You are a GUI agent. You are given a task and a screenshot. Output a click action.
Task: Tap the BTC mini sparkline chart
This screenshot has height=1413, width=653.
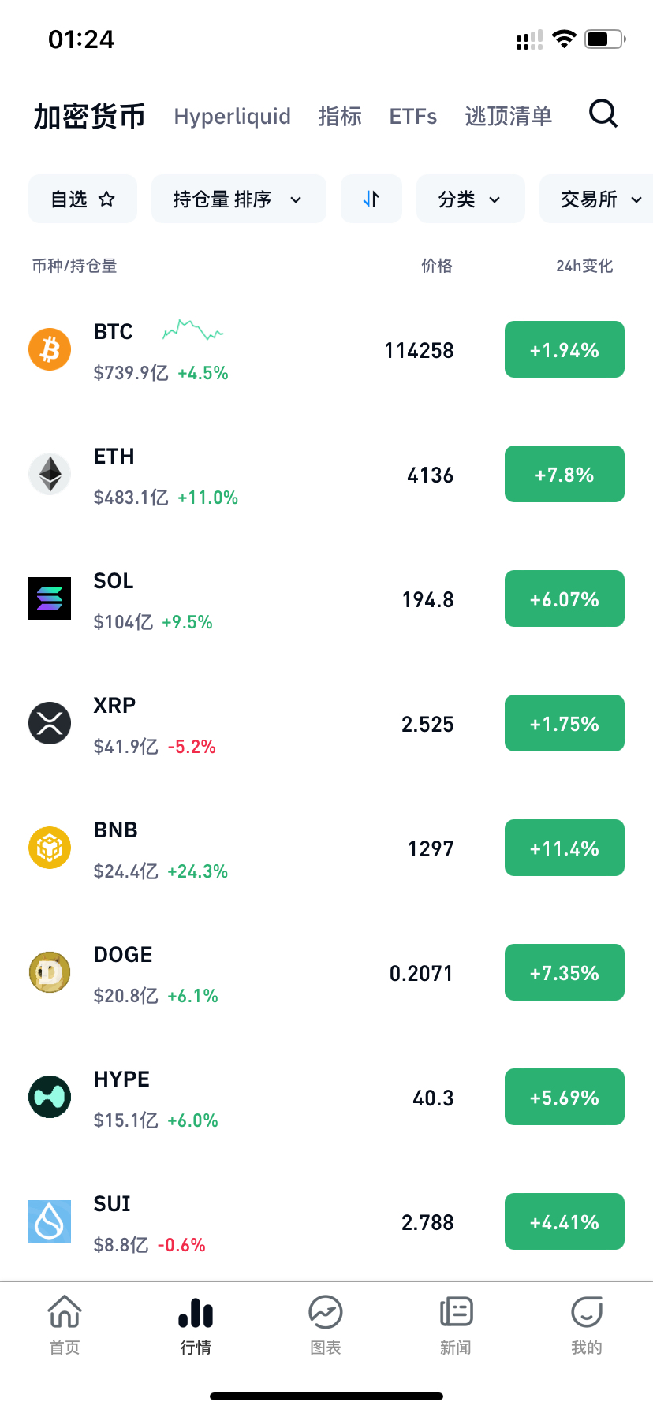192,330
